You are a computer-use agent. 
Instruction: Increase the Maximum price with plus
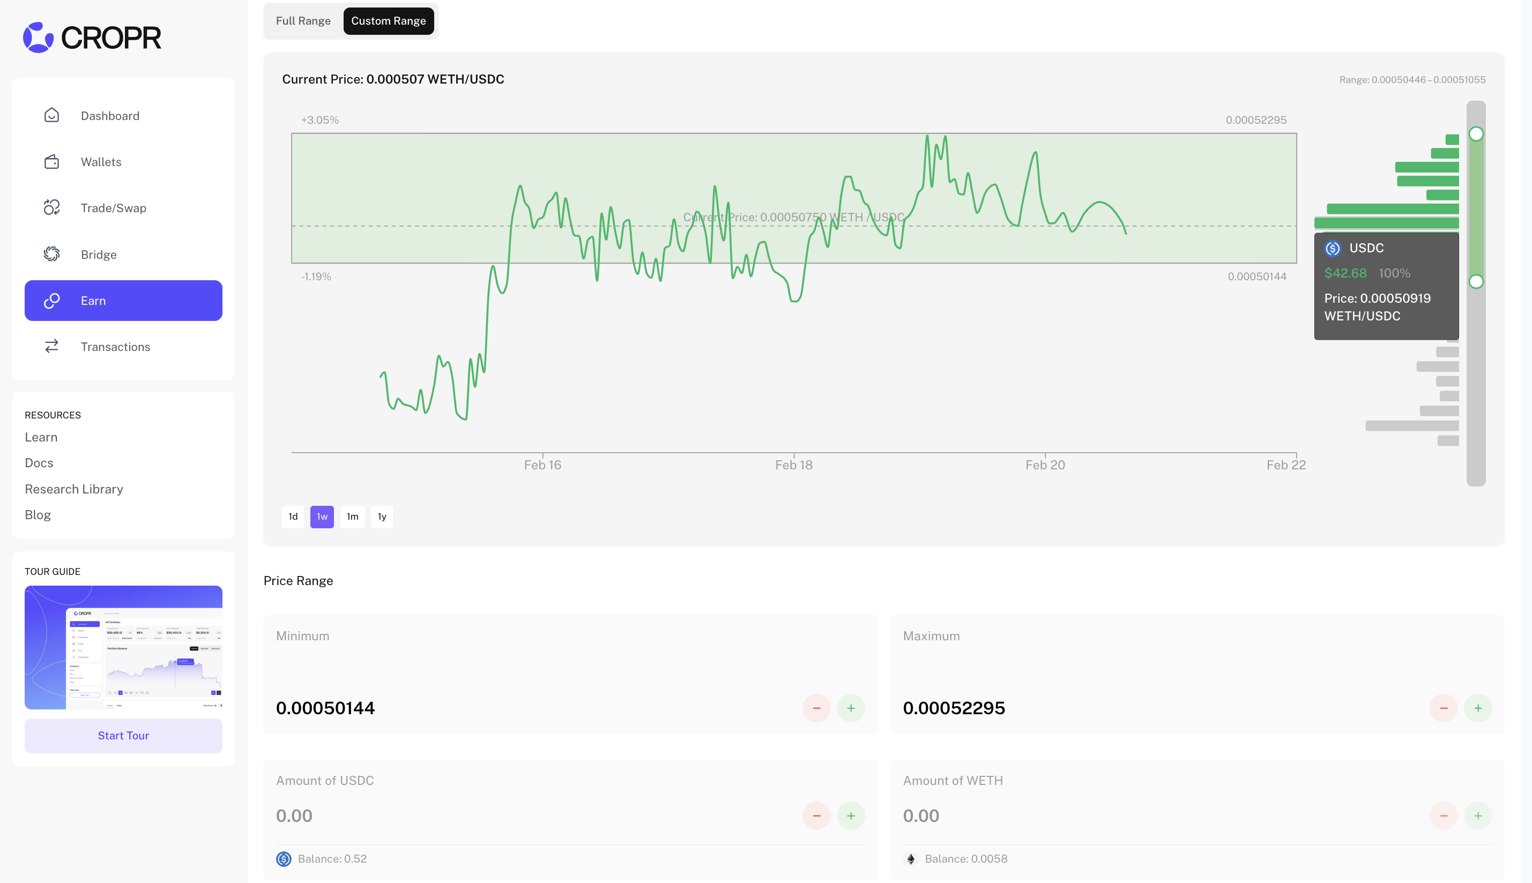click(1478, 708)
